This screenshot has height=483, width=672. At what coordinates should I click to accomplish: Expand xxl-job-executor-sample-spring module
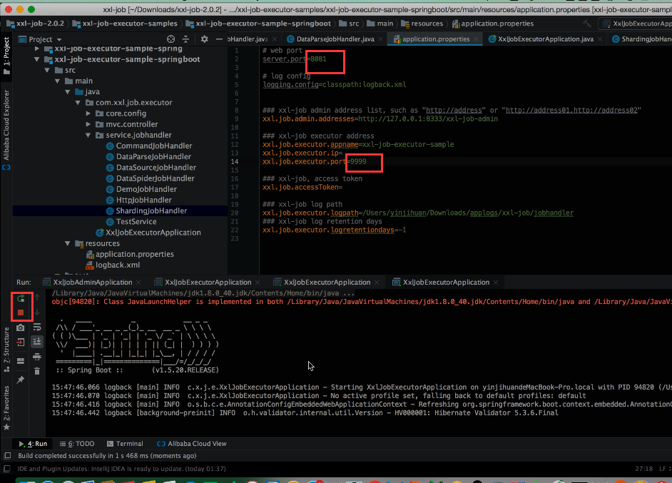click(37, 49)
